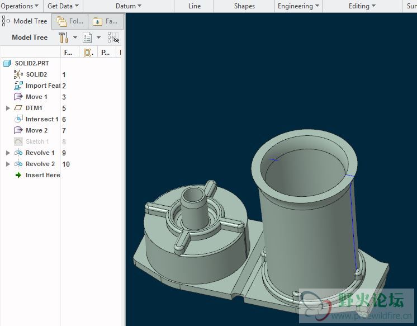417x326 pixels.
Task: Select the SOLID2 coordinate system item
Action: pos(36,74)
